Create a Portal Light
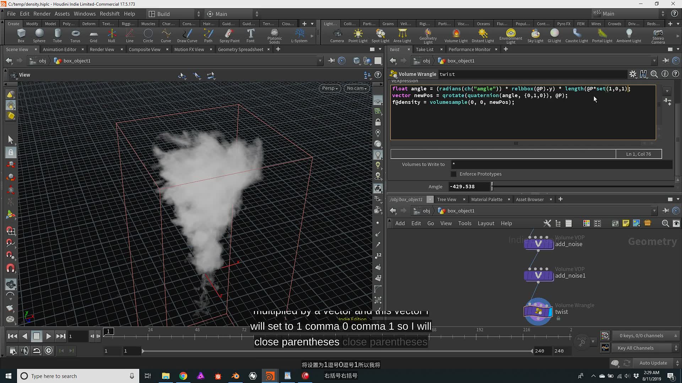This screenshot has width=682, height=383. coord(602,36)
